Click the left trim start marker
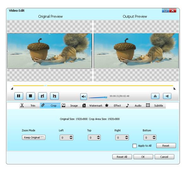190x171 pixels. (12, 89)
